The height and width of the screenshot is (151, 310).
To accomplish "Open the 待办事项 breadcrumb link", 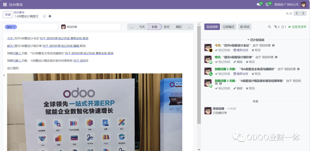I will pyautogui.click(x=19, y=12).
